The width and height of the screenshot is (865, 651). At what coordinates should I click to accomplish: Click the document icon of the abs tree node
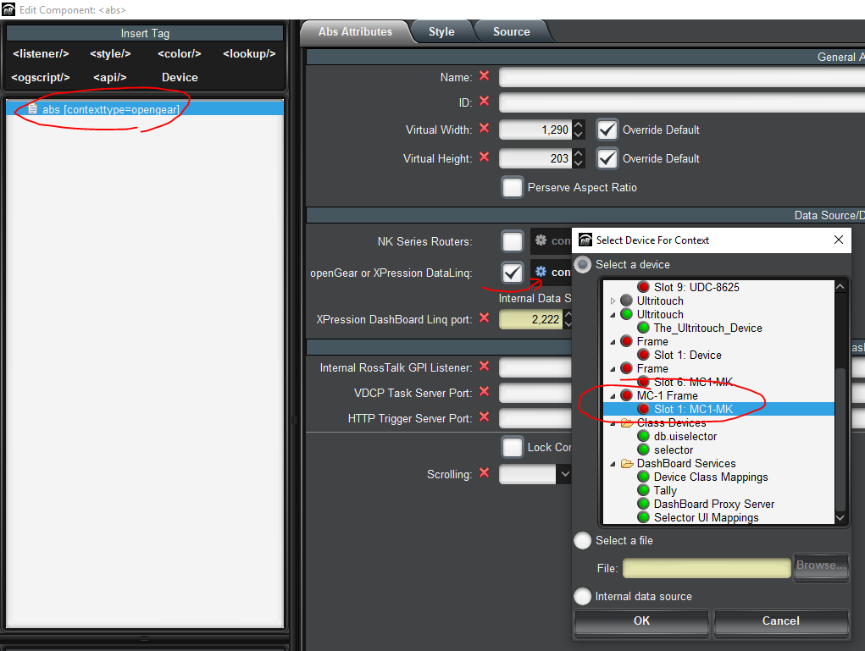point(32,108)
